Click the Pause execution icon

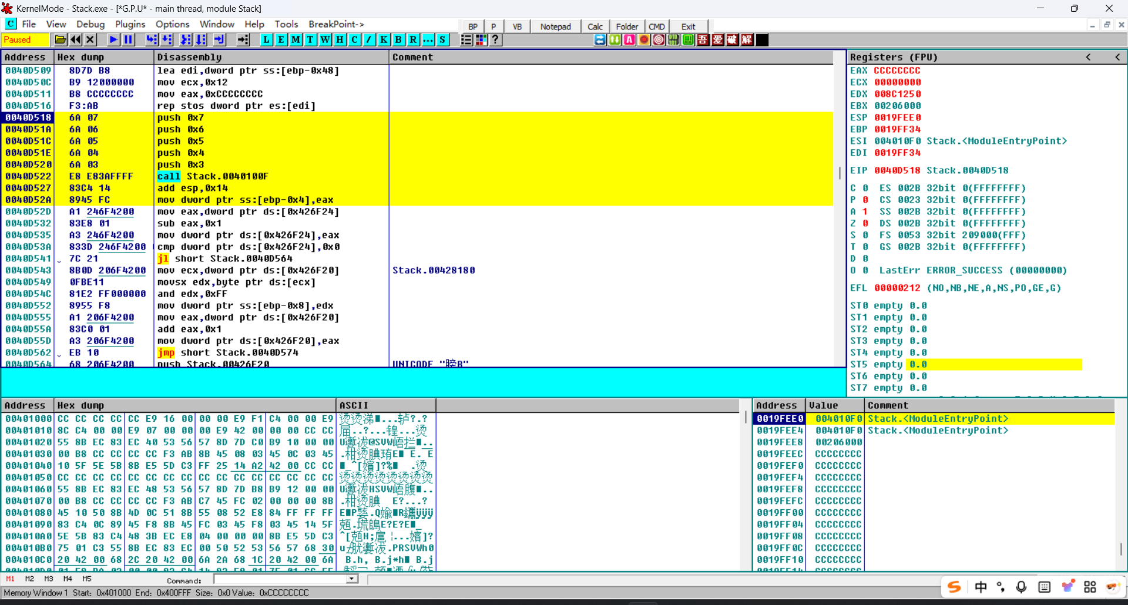pyautogui.click(x=128, y=40)
